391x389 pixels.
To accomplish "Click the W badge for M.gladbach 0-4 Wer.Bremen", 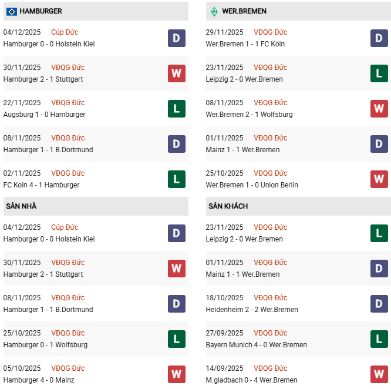I will [x=379, y=374].
